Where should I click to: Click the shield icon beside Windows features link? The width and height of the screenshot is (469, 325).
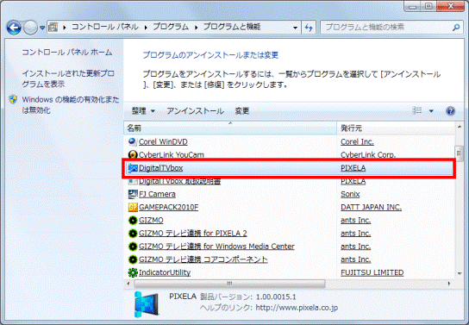tap(13, 99)
